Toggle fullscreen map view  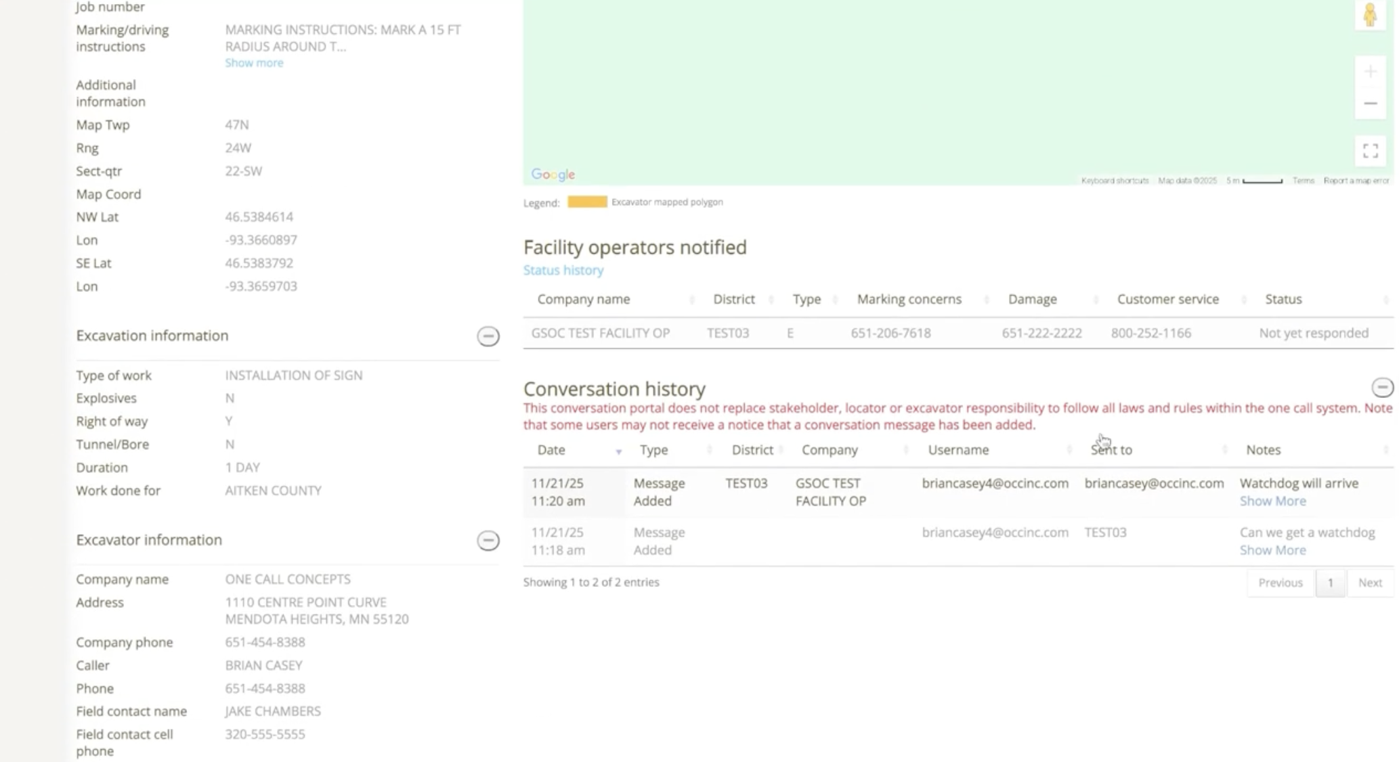1370,151
